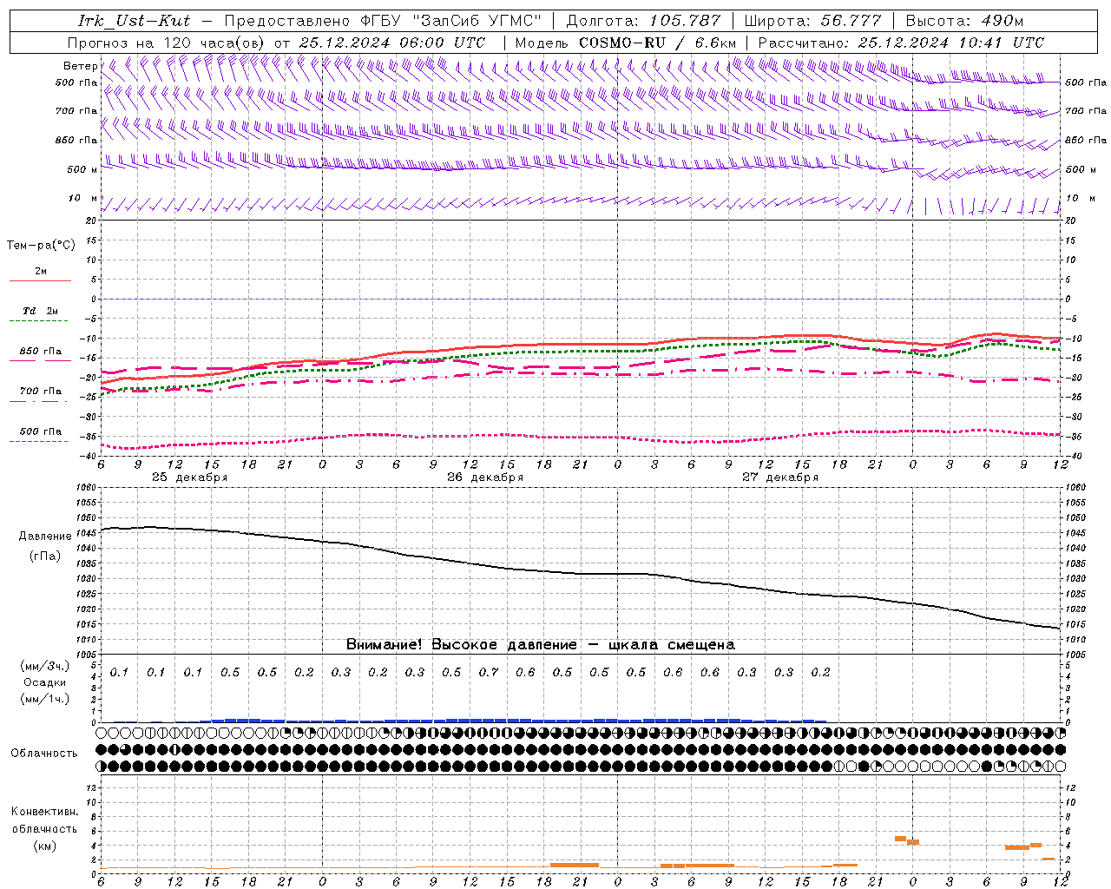Click the warning Внимание! Высокое давление — шкала смещена

tap(540, 645)
